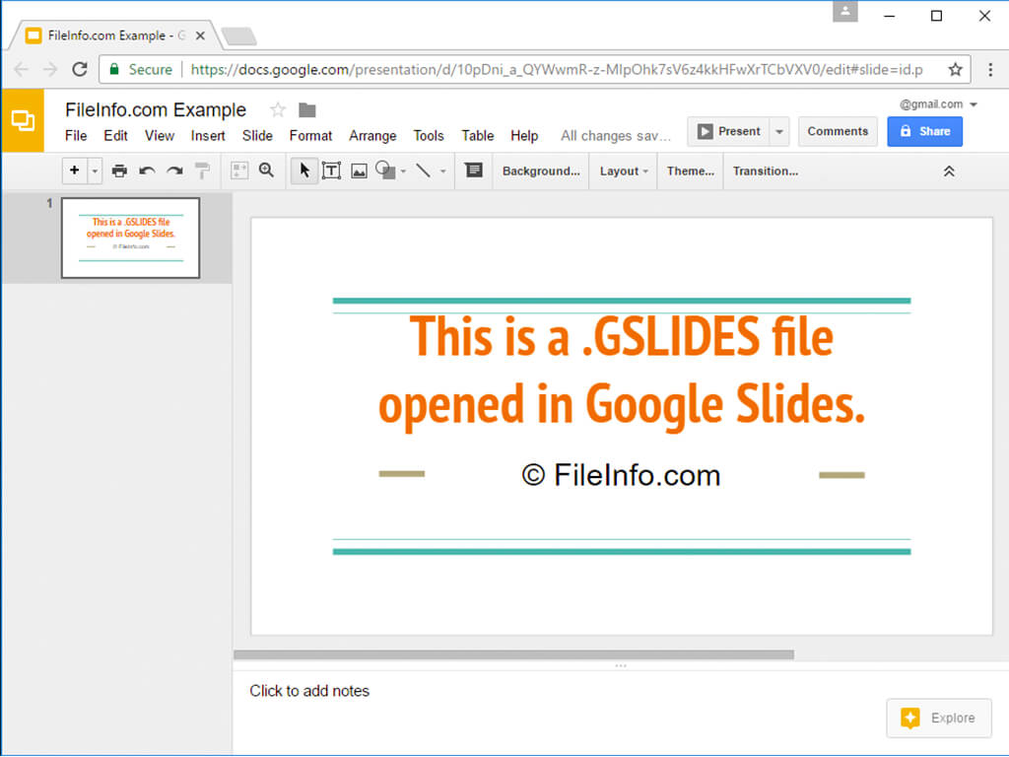Open the Edit menu
The width and height of the screenshot is (1009, 757).
tap(116, 136)
